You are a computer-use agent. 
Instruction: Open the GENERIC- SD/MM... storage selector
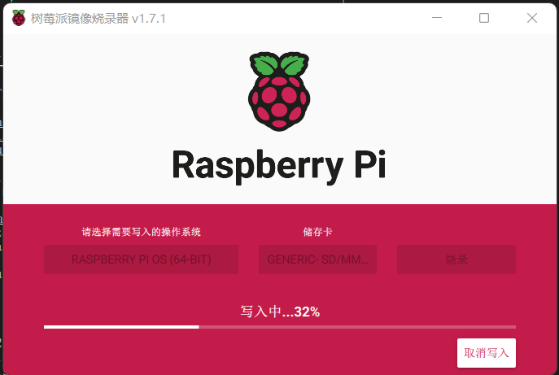point(317,259)
